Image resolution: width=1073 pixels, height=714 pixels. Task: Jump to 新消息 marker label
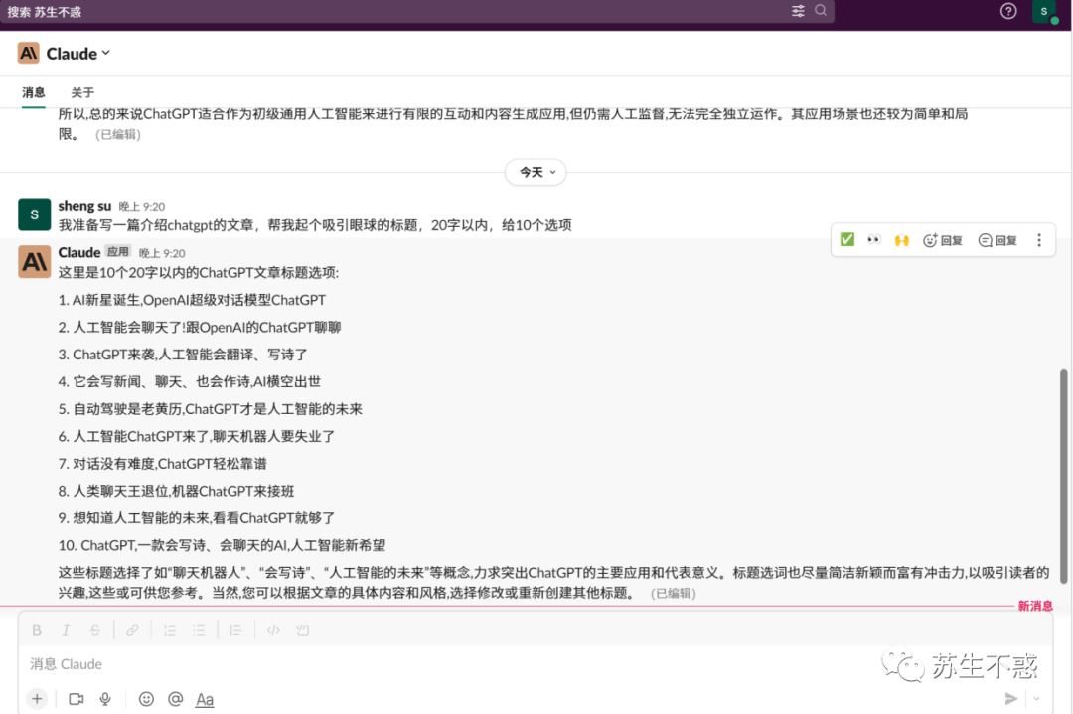1035,606
